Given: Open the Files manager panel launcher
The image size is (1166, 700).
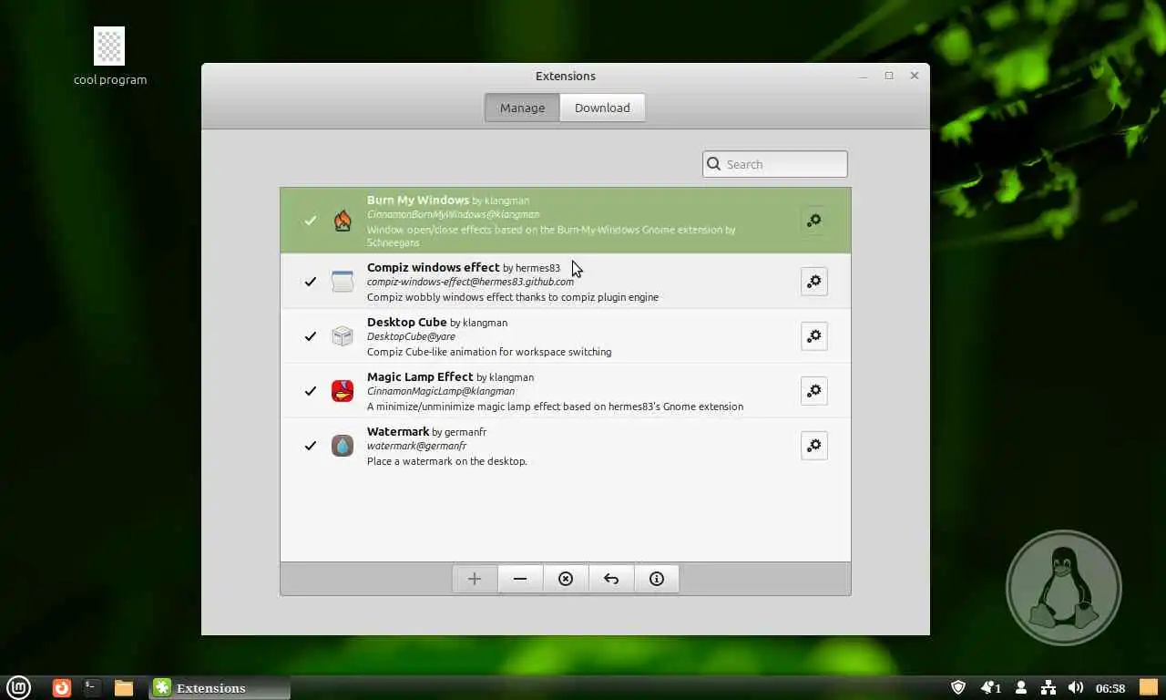Looking at the screenshot, I should (124, 688).
